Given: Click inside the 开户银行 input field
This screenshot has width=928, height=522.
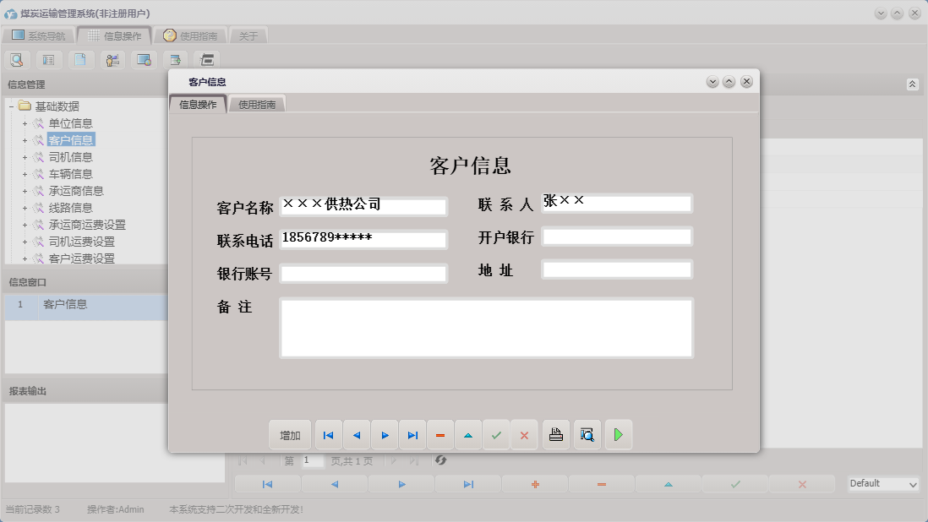Looking at the screenshot, I should [617, 237].
